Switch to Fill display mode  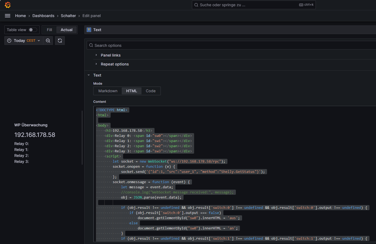click(x=49, y=30)
